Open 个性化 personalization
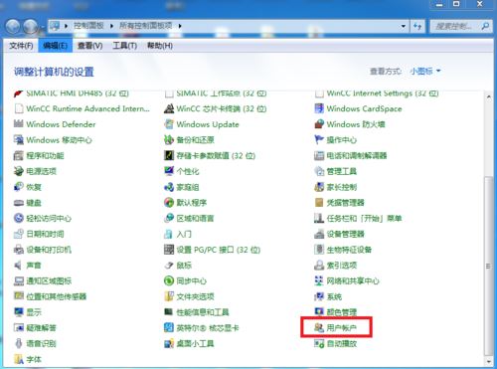The image size is (497, 369). click(x=182, y=171)
